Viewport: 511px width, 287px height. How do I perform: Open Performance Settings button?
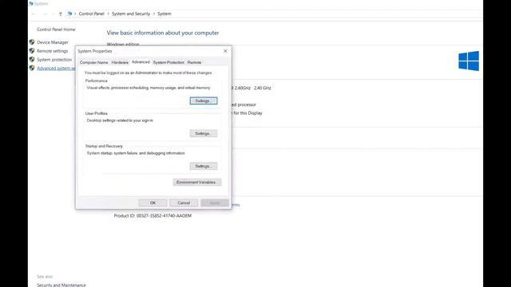click(204, 101)
